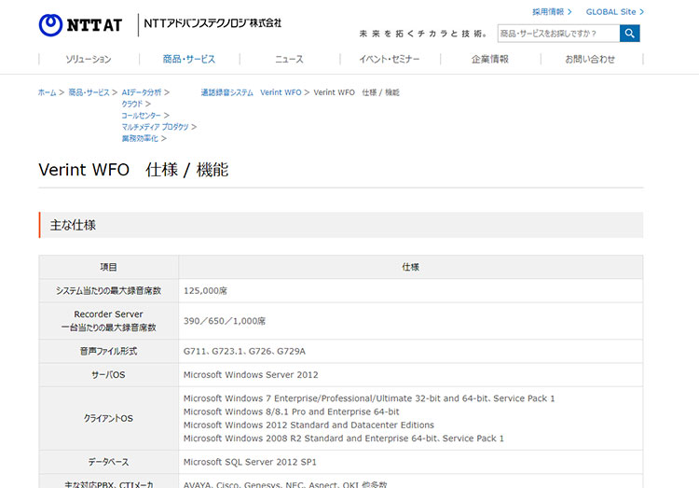Screen dimensions: 699x488
Task: Click Verint WFO breadcrumb link
Action: click(x=281, y=92)
